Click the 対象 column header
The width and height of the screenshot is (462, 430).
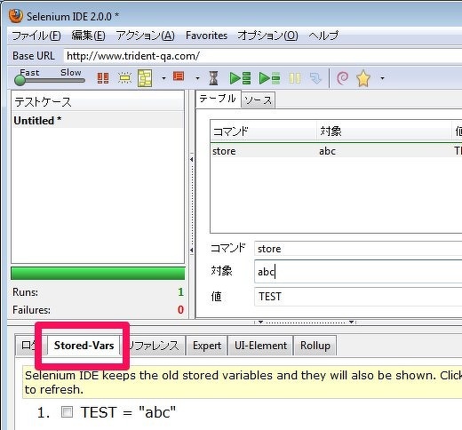pyautogui.click(x=384, y=131)
